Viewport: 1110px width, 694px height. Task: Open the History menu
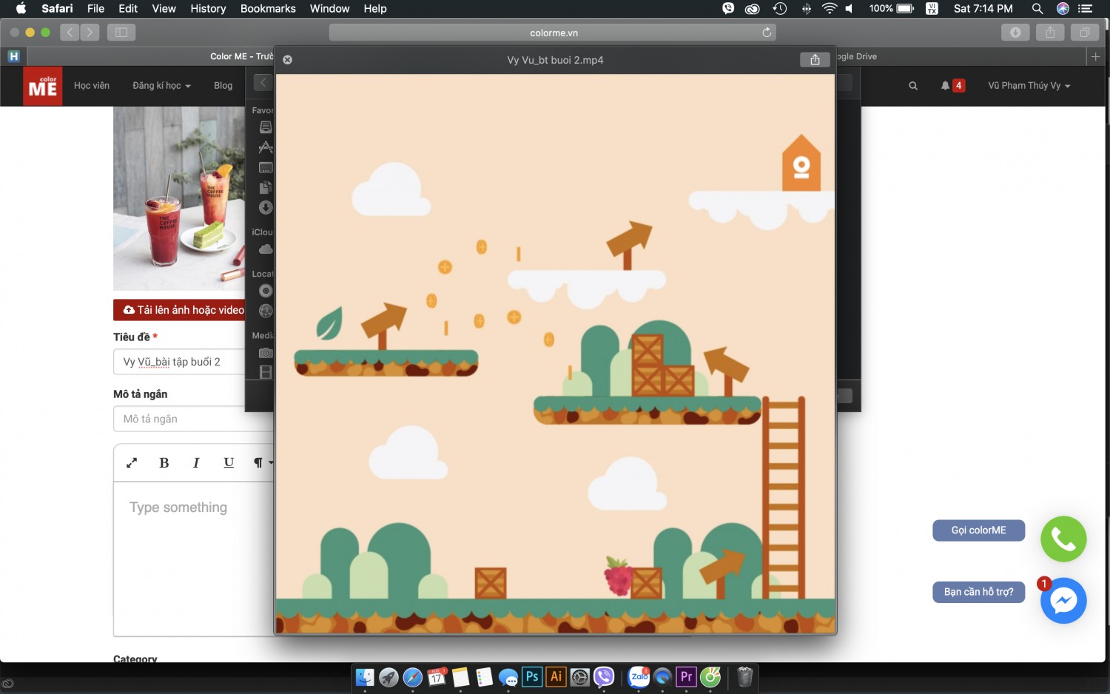[208, 9]
